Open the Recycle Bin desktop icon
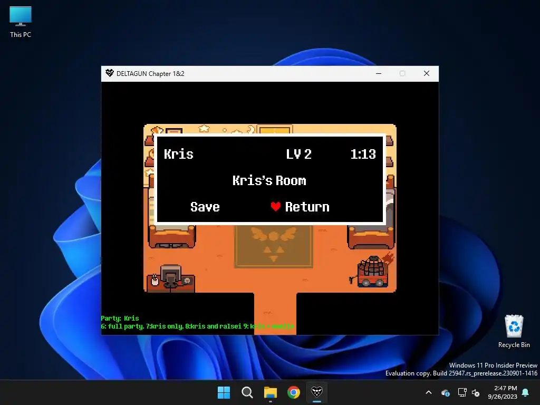Image resolution: width=540 pixels, height=405 pixels. point(514,331)
